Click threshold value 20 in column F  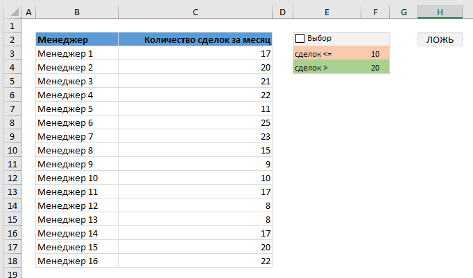tap(375, 67)
